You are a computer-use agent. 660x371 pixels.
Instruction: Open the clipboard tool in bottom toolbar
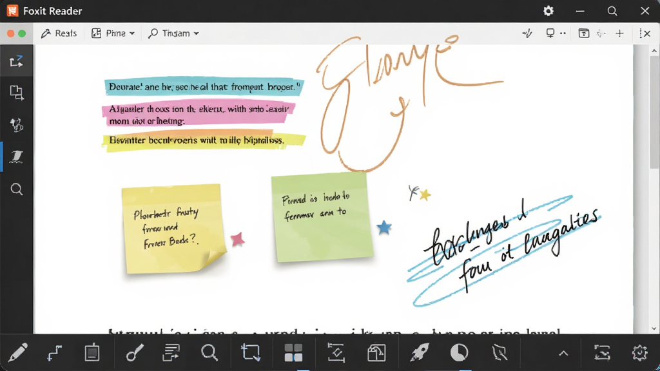click(92, 352)
